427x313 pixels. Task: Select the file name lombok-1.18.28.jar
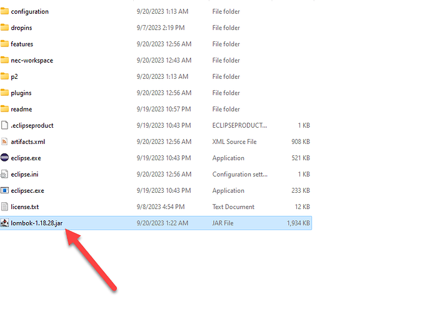(37, 223)
